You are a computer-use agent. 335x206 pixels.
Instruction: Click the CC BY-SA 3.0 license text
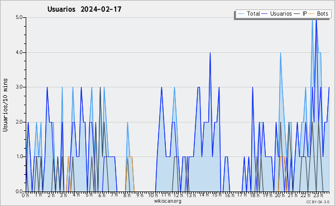pos(318,202)
